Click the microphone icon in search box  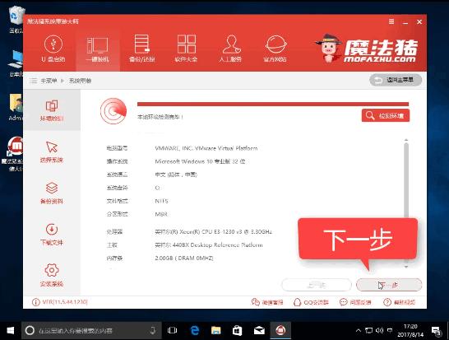pyautogui.click(x=153, y=331)
